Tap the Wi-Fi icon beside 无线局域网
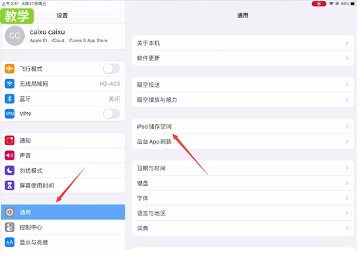Image resolution: width=357 pixels, height=258 pixels. click(10, 83)
